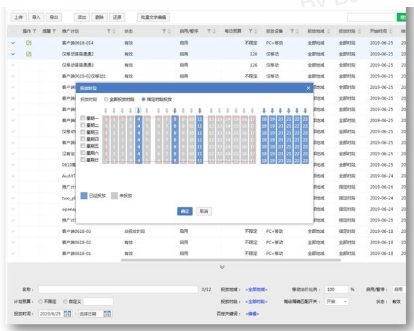414x331 pixels.
Task: Click the top-right search input field
Action: 371,17
